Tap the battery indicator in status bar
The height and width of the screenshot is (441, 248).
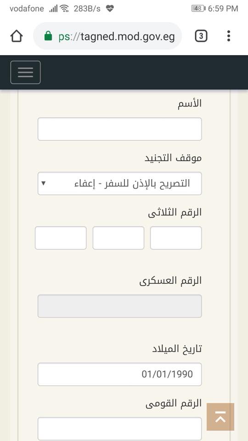198,9
